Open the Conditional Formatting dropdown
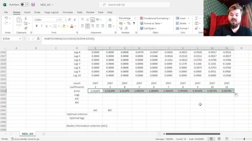 tap(155, 18)
